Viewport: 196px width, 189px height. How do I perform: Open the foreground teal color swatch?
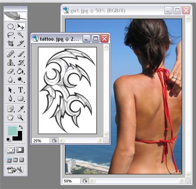click(x=12, y=131)
